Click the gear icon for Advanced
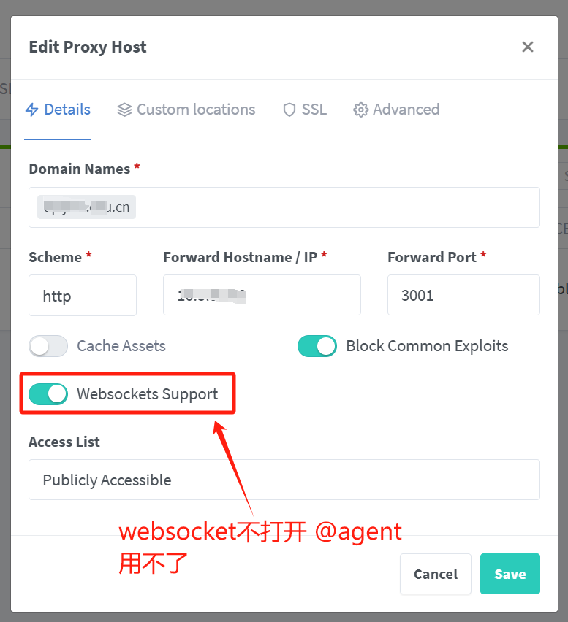The image size is (568, 622). point(360,110)
